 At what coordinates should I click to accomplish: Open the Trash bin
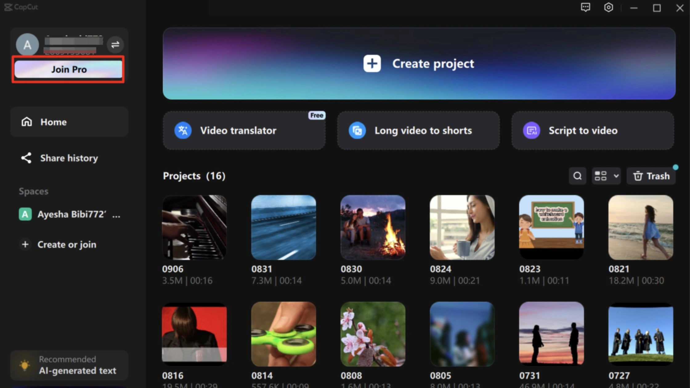(651, 176)
